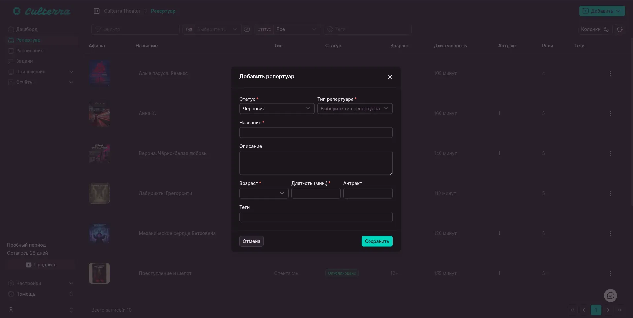This screenshot has height=318, width=633.
Task: Click the Верона. Чёрно-белая любовь poster thumbnail
Action: [99, 153]
